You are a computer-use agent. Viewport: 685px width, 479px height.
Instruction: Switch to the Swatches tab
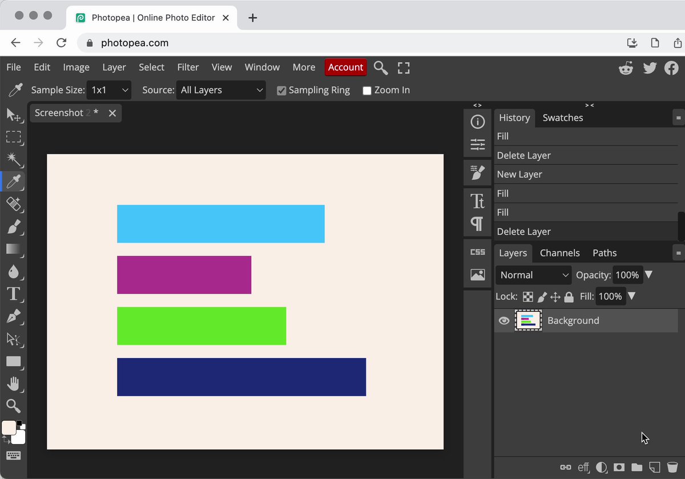coord(563,117)
